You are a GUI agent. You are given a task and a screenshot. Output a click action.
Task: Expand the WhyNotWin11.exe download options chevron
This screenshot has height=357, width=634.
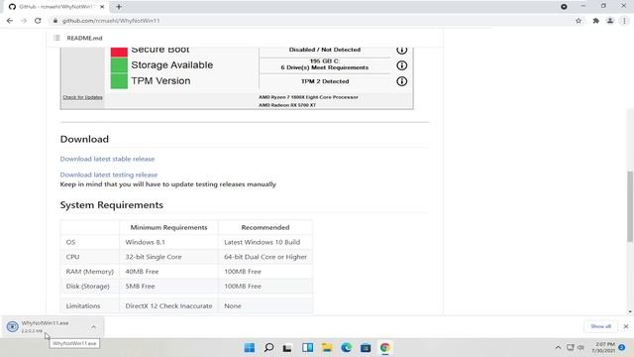93,326
